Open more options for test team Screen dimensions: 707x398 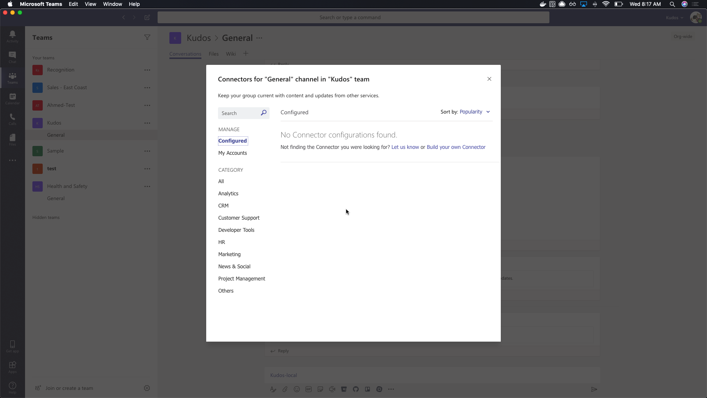[x=147, y=168]
